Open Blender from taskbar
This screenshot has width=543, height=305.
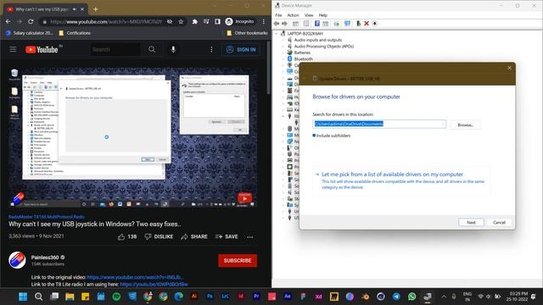365,297
